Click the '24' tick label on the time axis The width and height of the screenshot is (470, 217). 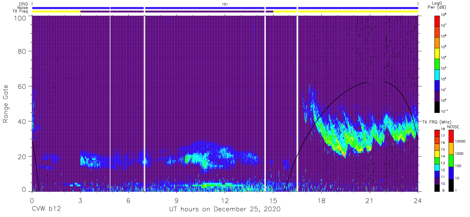tap(418, 200)
